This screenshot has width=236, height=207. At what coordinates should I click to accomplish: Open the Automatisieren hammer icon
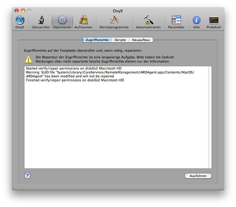click(x=148, y=22)
